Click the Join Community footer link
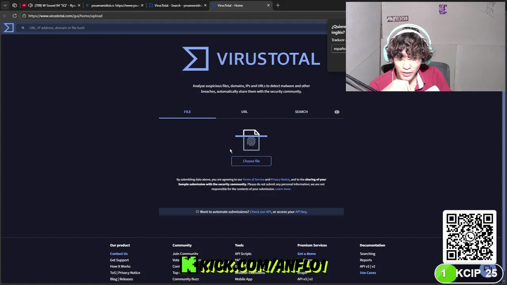 tap(185, 254)
